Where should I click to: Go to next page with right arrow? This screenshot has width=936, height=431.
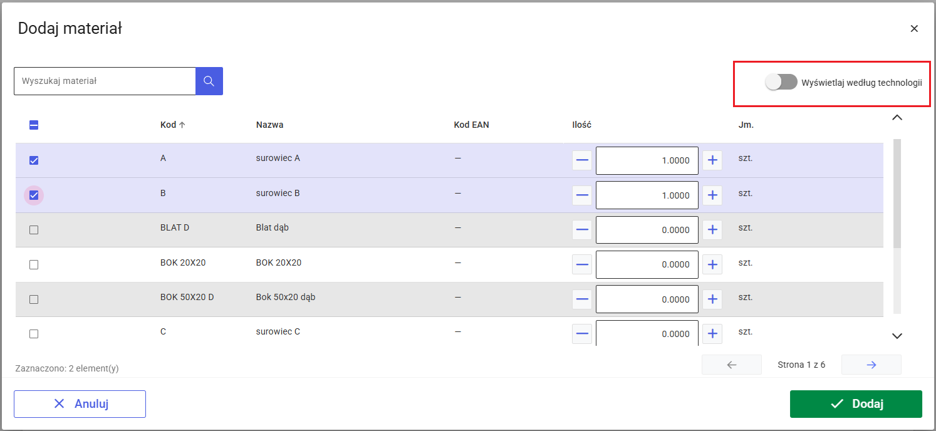(x=871, y=365)
